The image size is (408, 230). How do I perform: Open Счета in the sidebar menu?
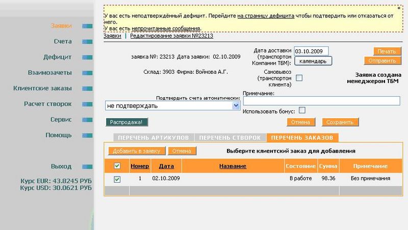click(62, 41)
